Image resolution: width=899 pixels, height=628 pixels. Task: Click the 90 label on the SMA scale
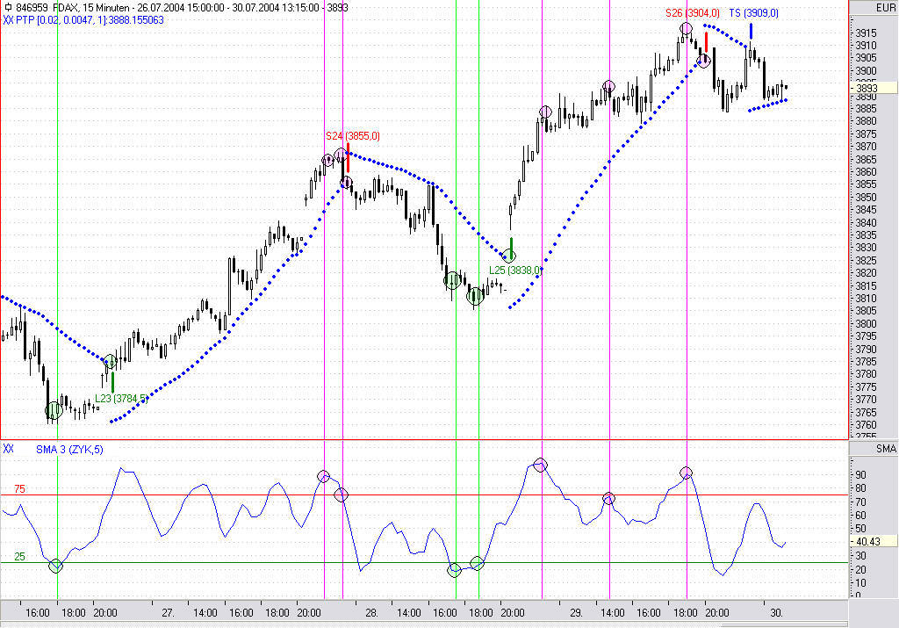860,475
